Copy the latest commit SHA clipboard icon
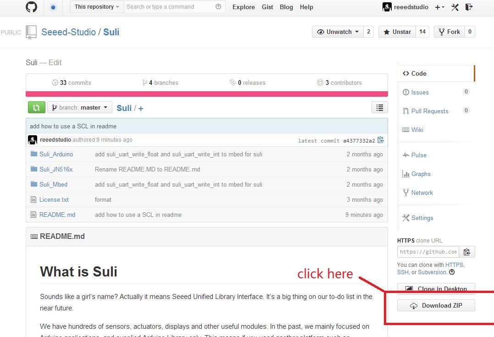The width and height of the screenshot is (494, 337). tap(381, 140)
